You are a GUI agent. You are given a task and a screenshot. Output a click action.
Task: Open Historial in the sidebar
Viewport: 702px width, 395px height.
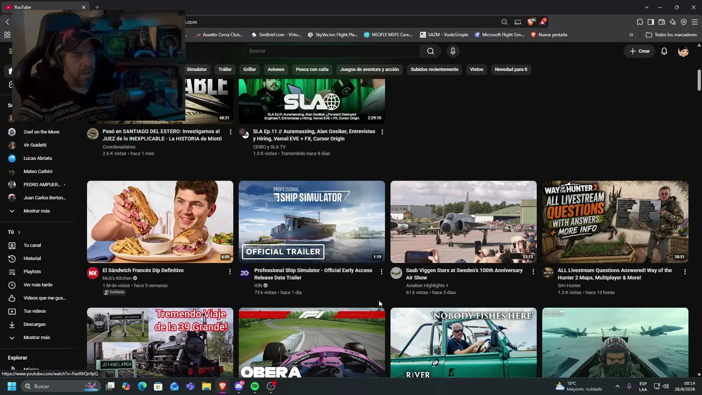coord(32,258)
